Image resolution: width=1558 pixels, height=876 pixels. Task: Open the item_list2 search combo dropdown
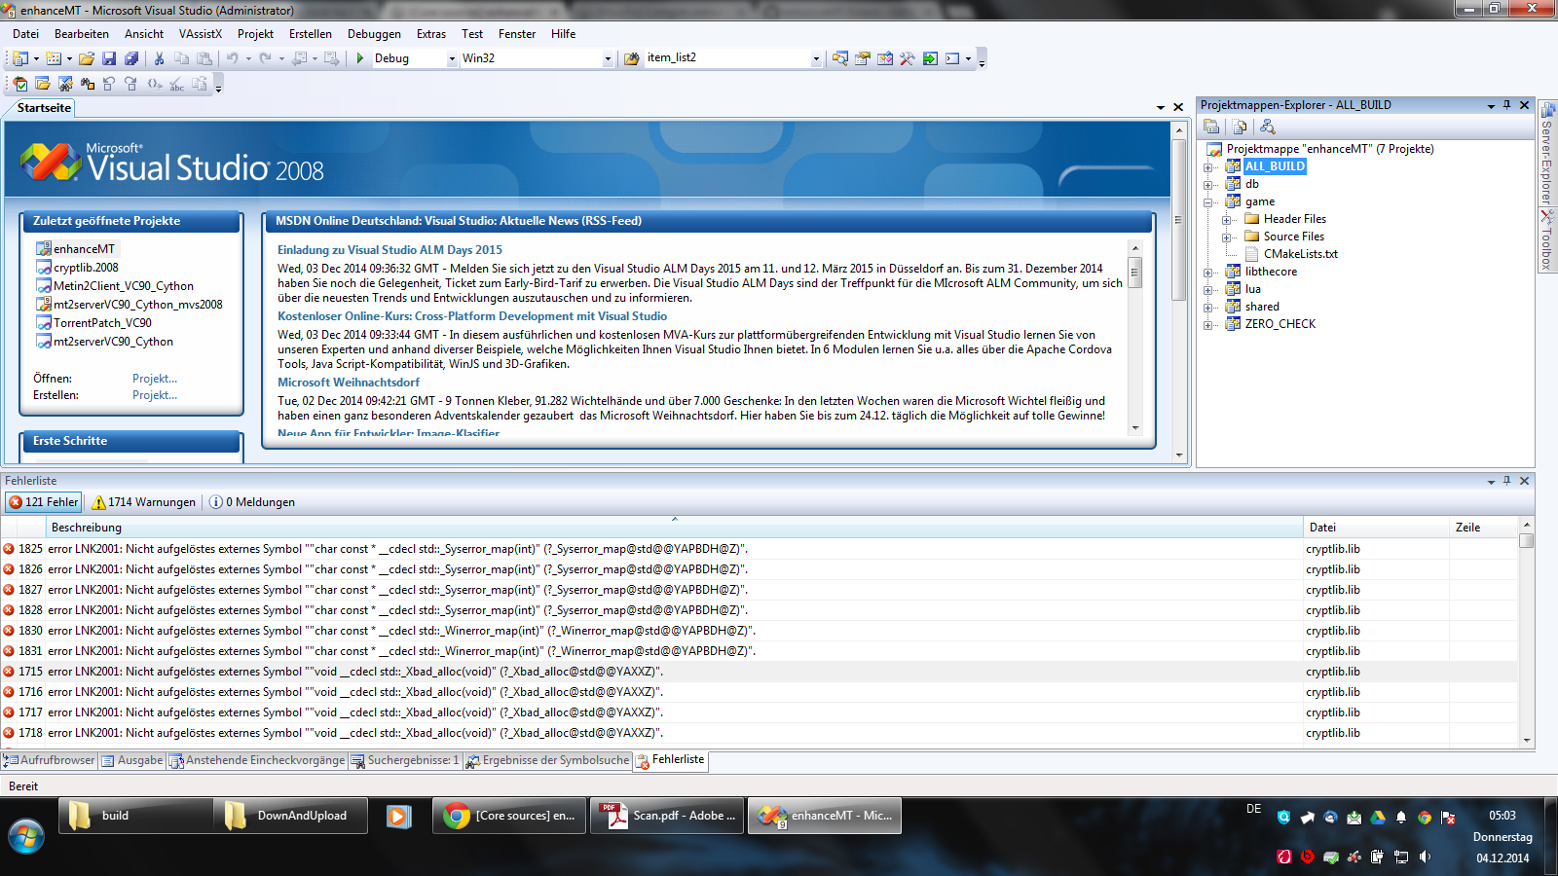(x=816, y=58)
